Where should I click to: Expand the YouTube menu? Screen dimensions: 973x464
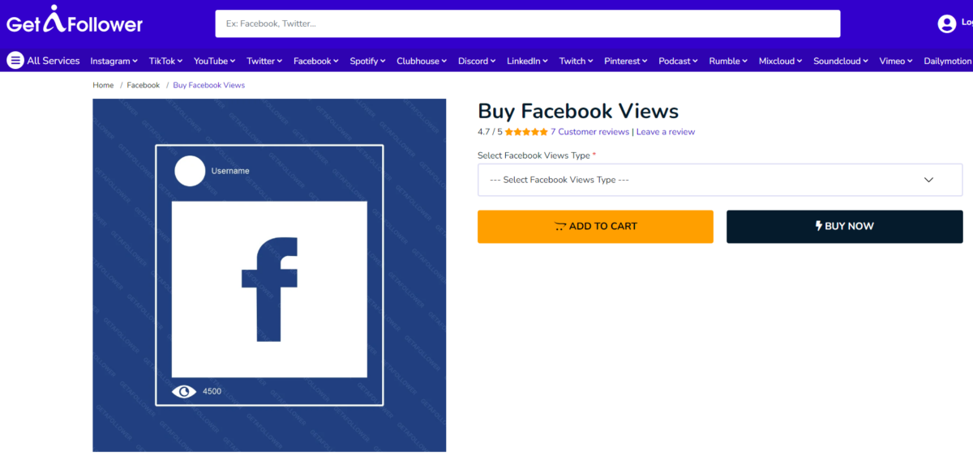pyautogui.click(x=214, y=61)
